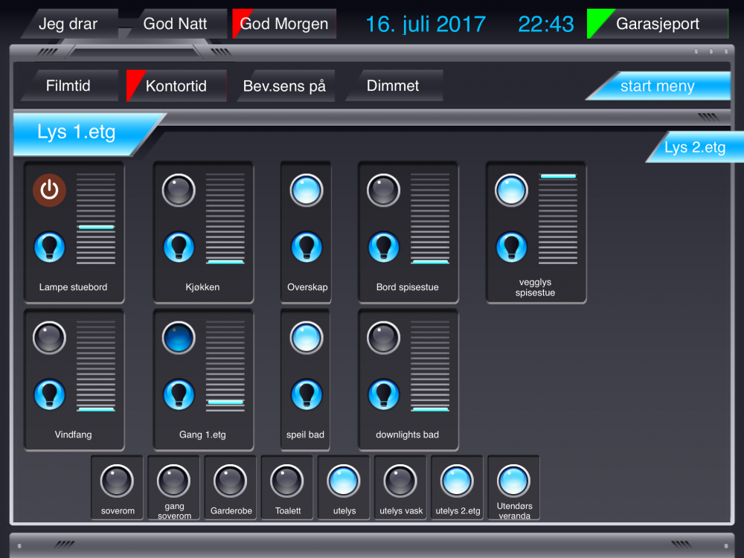Click the light bulb icon under Kjøkken
The image size is (744, 558).
(179, 247)
